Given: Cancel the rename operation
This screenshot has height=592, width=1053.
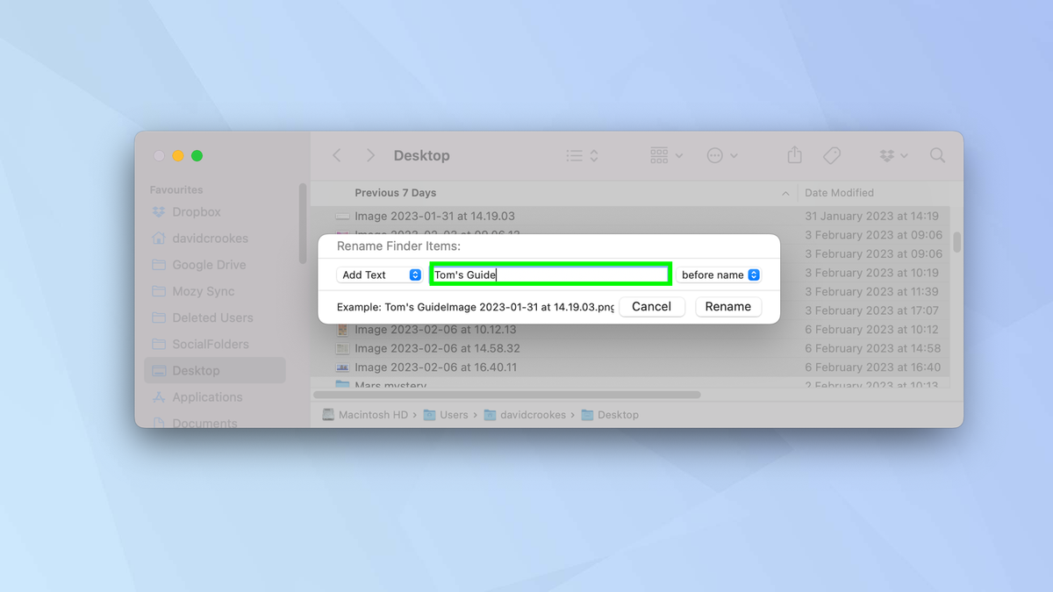Looking at the screenshot, I should (x=652, y=306).
